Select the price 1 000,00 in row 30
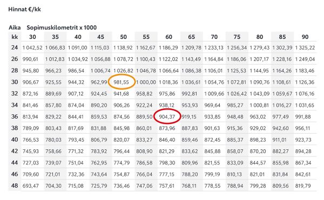The height and width of the screenshot is (200, 324). [146, 82]
